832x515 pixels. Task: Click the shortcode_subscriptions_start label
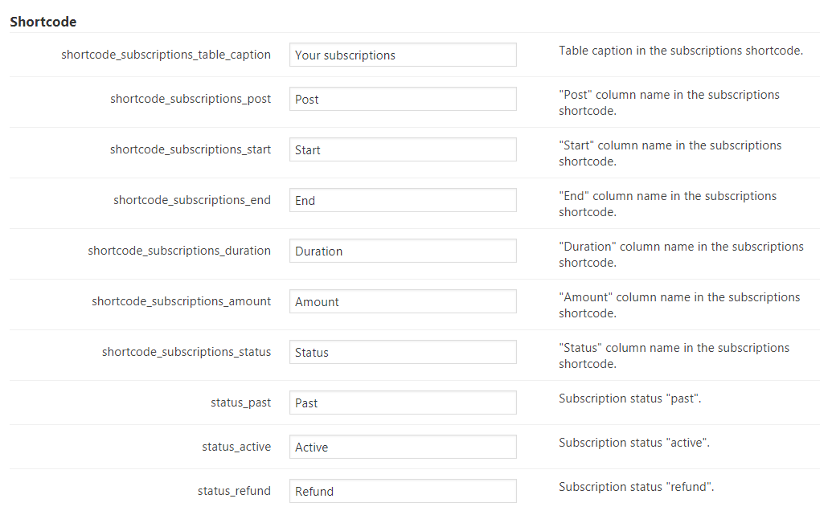point(191,149)
